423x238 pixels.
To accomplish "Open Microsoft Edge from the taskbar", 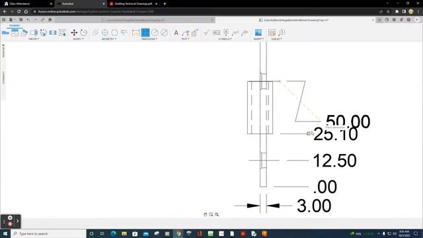I will click(x=113, y=233).
